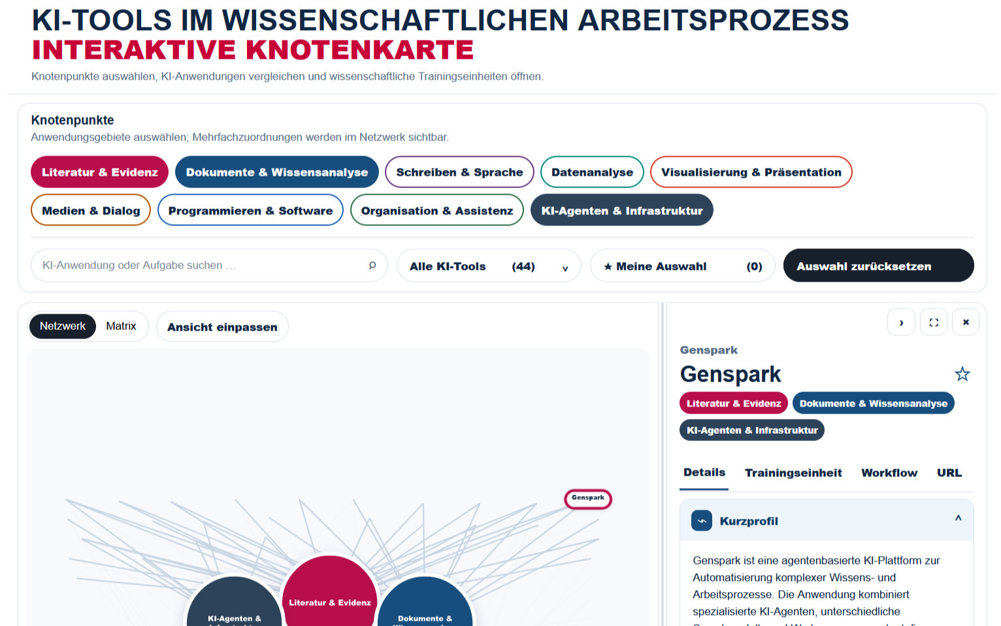Toggle KI-Agenten & Infrastruktur filter chip
The image size is (1001, 626).
pyautogui.click(x=622, y=210)
